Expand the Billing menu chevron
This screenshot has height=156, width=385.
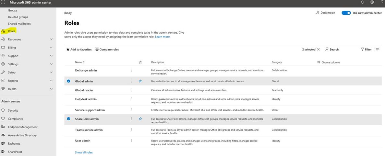pyautogui.click(x=51, y=48)
